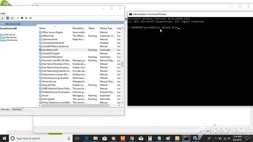
Task: Select the Peer Name Resolution Protocol service
Action: tap(56, 64)
